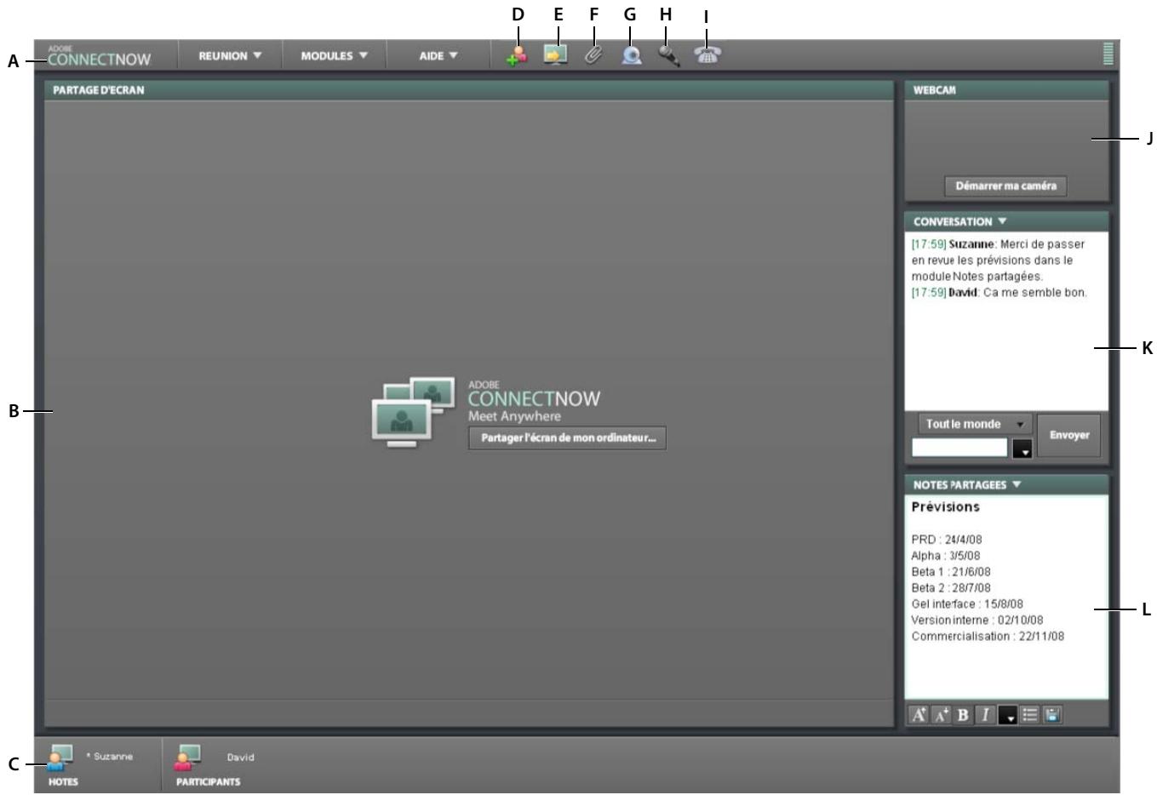This screenshot has height=795, width=1157.
Task: Open the AIDE menu
Action: (438, 56)
